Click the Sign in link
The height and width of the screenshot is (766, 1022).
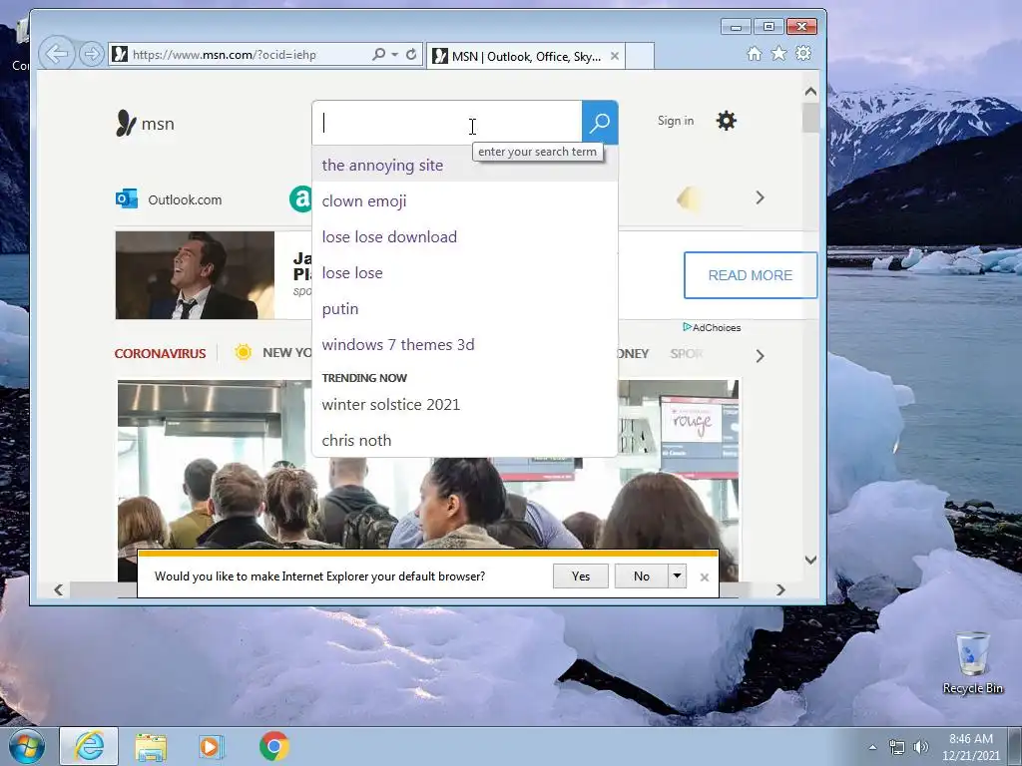[x=676, y=121]
